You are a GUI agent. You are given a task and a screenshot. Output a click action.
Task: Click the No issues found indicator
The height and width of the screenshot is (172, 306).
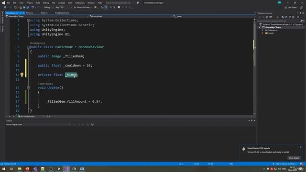(26, 117)
